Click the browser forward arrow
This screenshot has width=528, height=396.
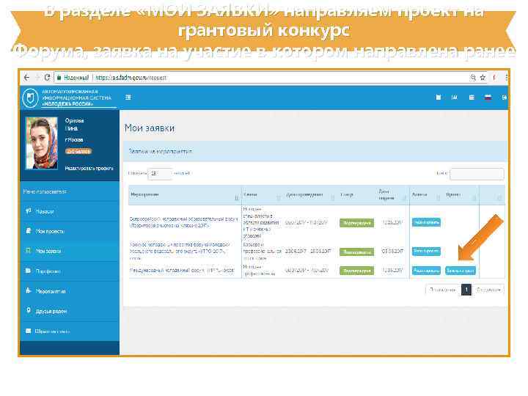click(x=37, y=78)
